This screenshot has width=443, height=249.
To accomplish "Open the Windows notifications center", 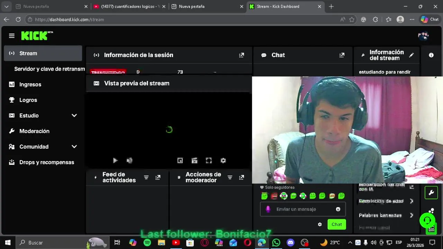I will click(432, 242).
